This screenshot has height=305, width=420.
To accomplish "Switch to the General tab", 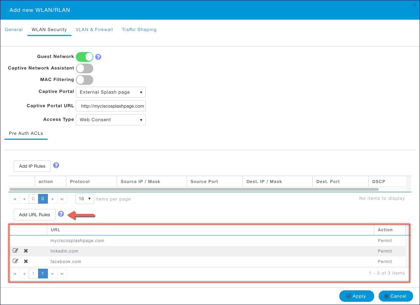I will click(x=14, y=30).
